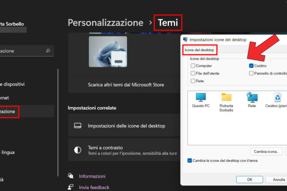287x191 pixels.
Task: Open the Informazioni link
Action: click(92, 176)
